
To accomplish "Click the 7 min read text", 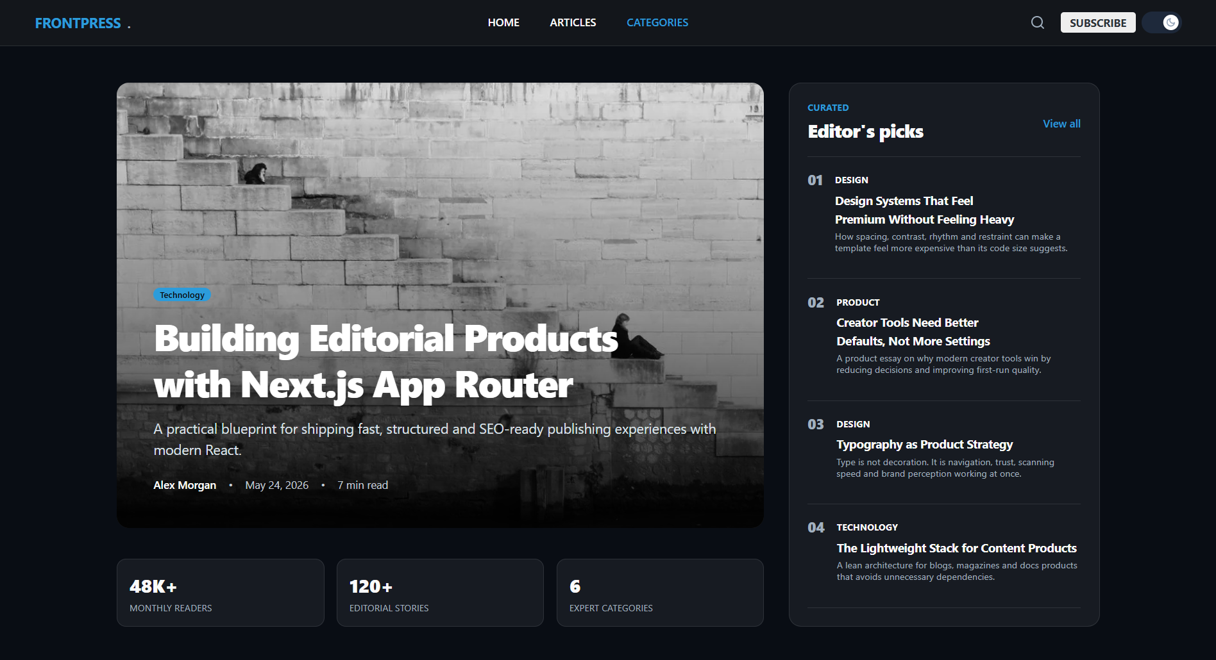I will point(363,485).
